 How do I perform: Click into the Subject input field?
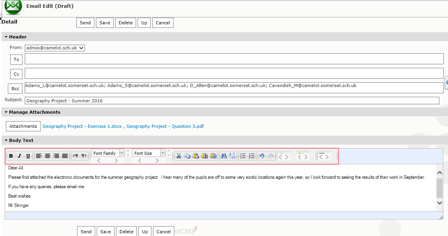(232, 101)
